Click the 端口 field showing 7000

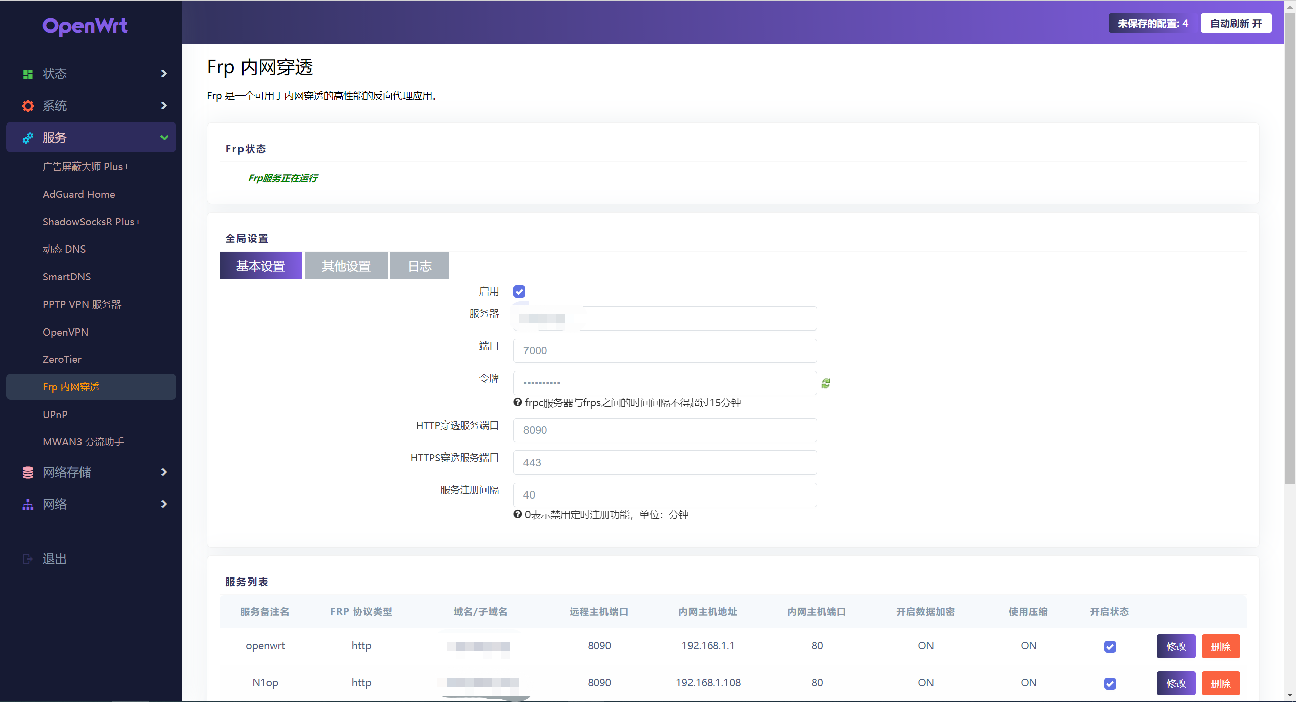[x=665, y=351]
